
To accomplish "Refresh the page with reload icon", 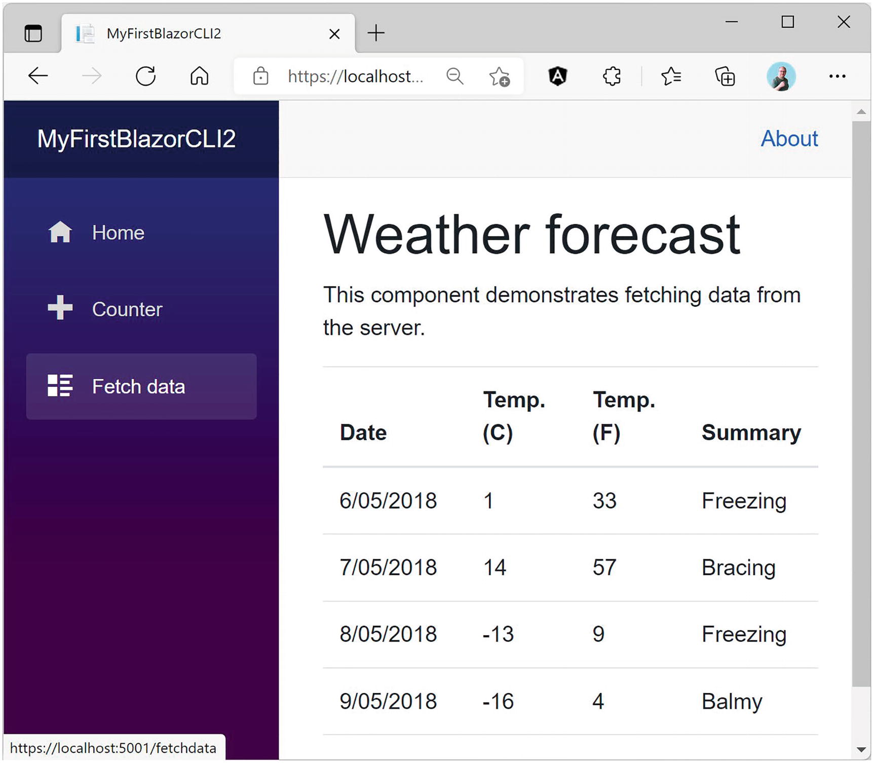I will (145, 76).
